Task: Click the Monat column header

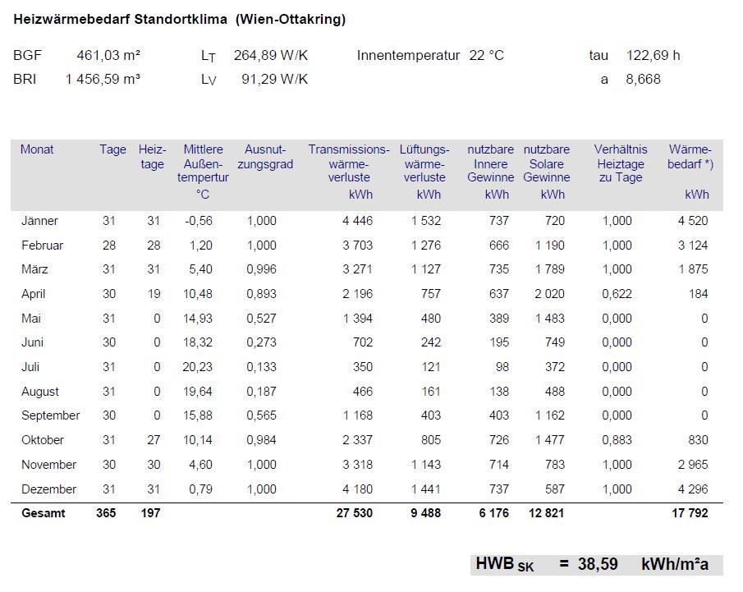Action: tap(37, 149)
